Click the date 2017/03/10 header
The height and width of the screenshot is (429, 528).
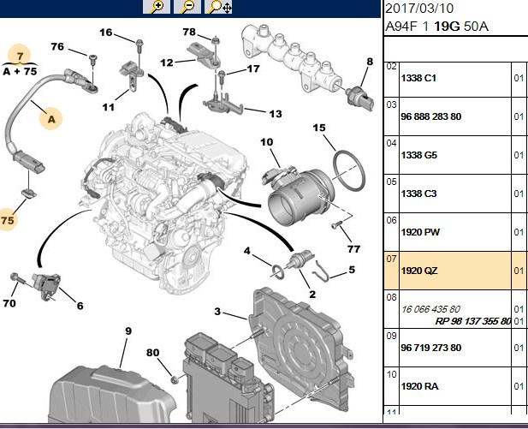(419, 9)
